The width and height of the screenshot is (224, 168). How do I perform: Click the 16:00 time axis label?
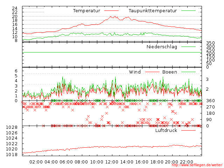[142, 162]
